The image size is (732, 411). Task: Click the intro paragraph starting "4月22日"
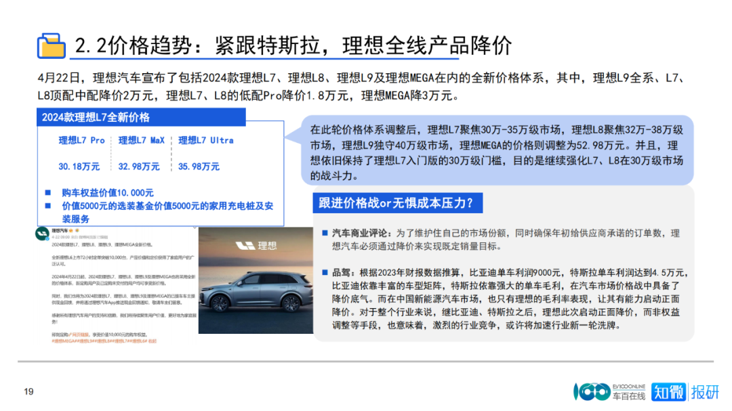(362, 87)
